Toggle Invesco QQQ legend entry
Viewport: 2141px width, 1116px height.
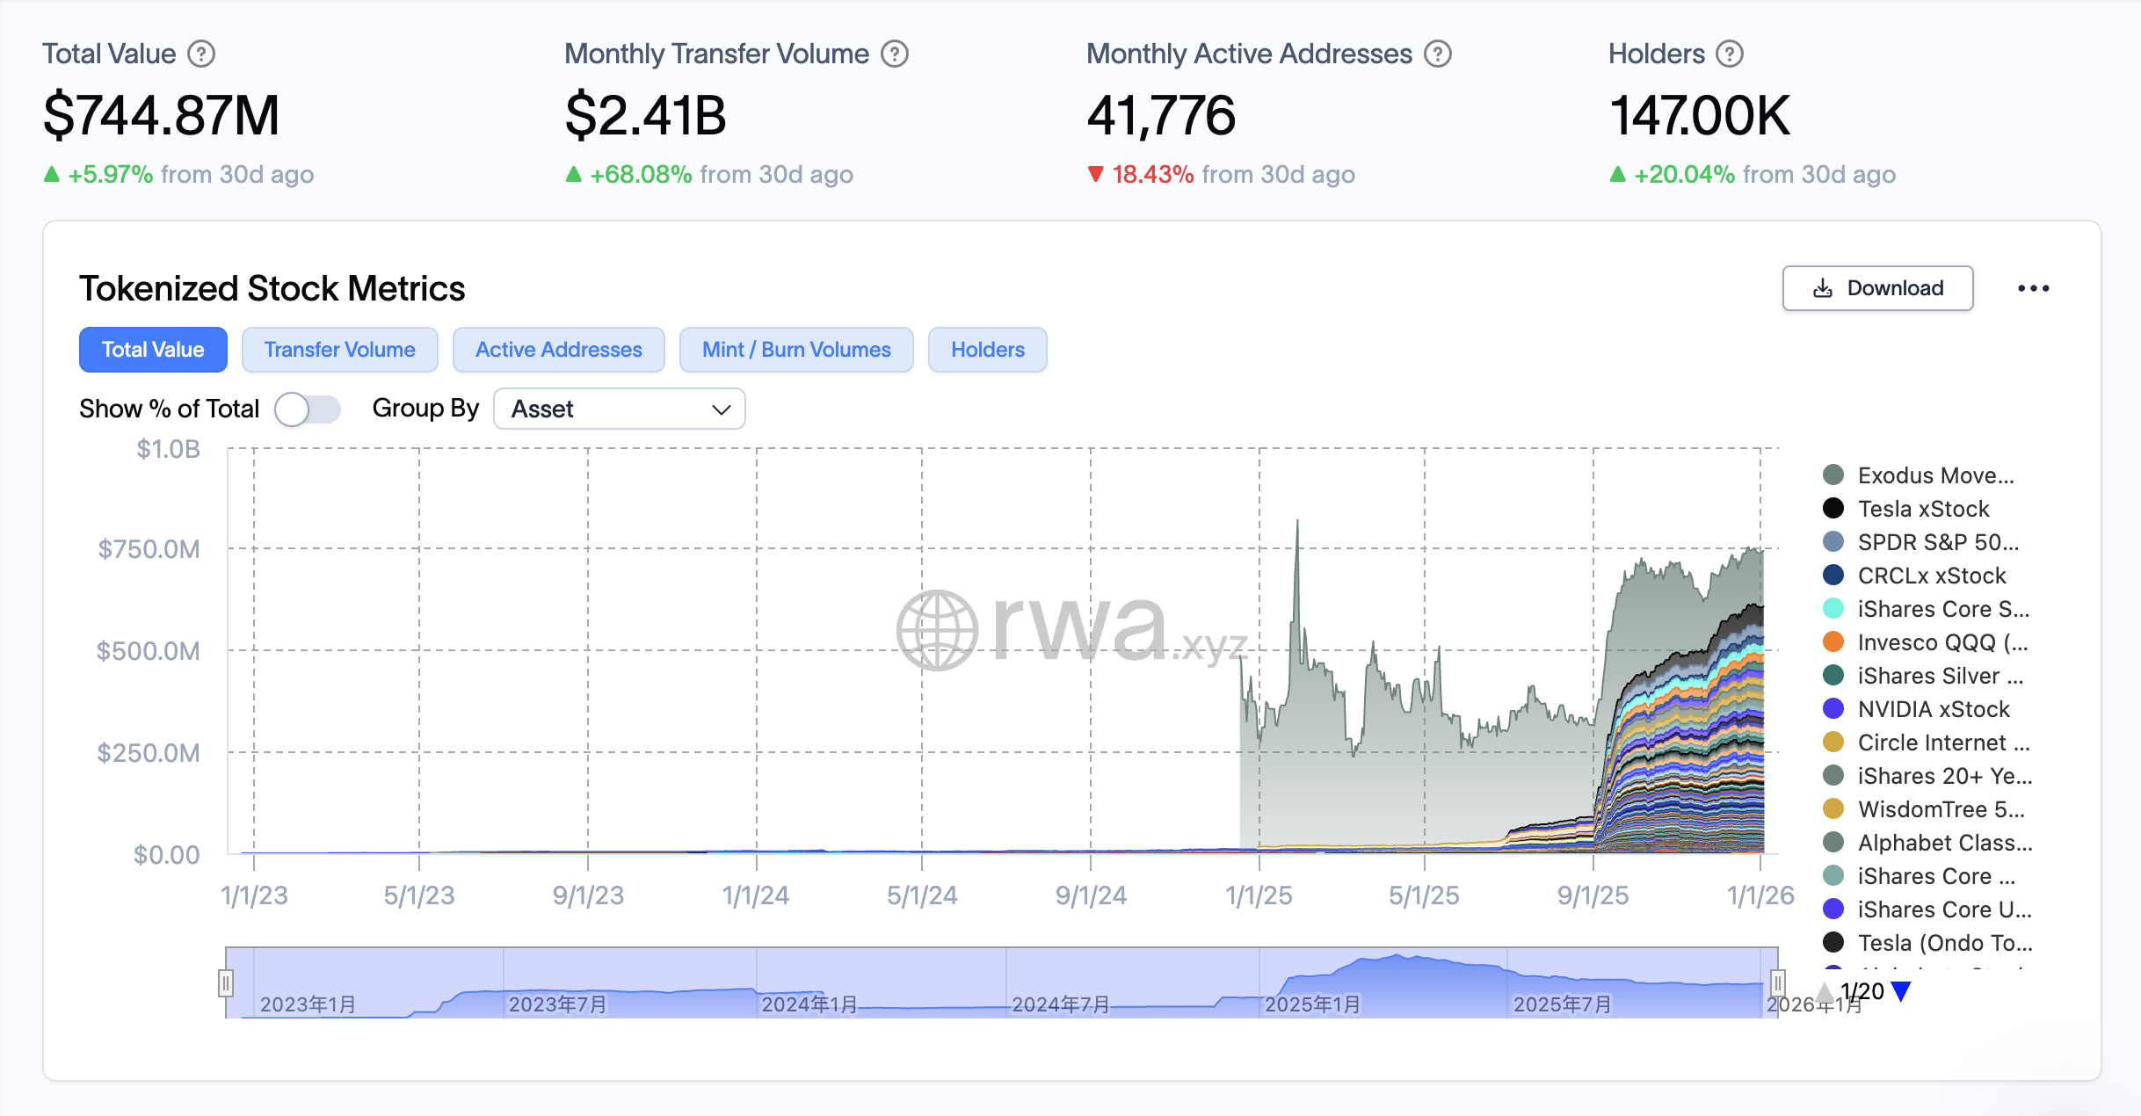[x=1941, y=642]
